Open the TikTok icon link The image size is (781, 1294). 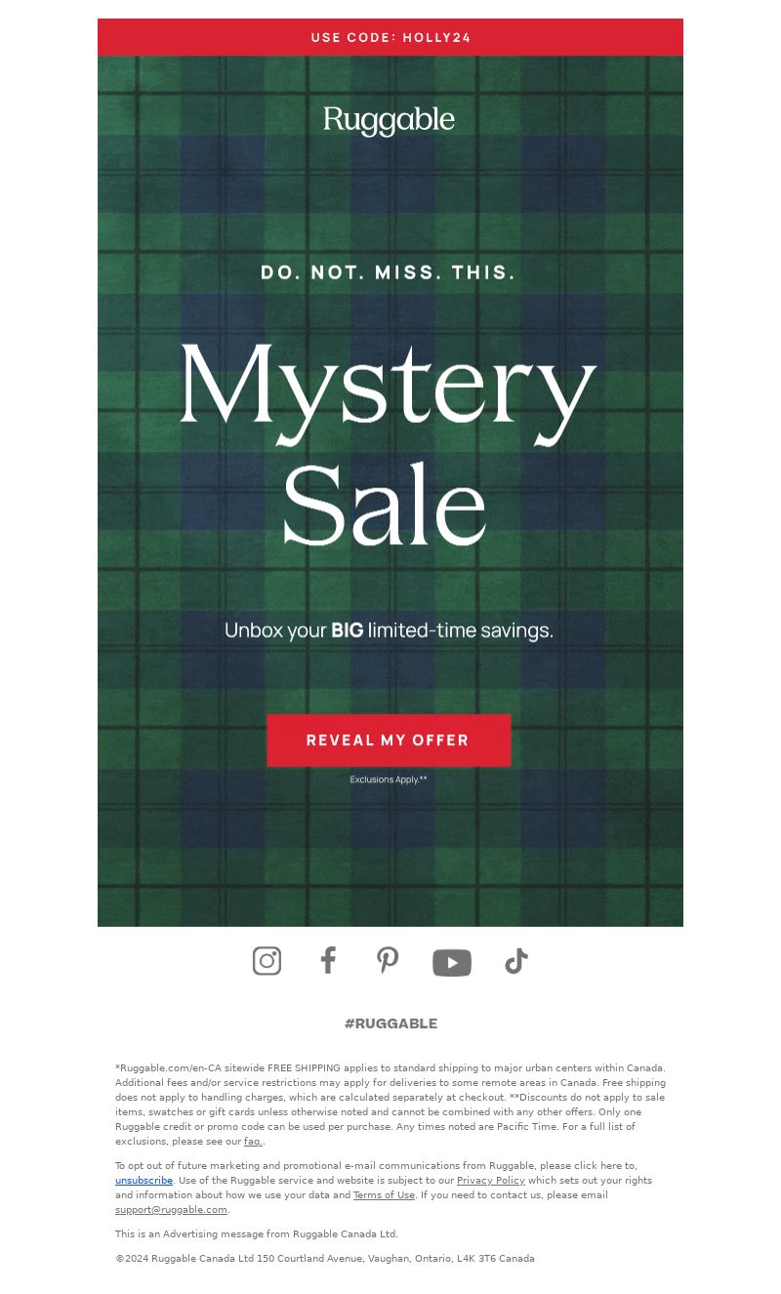point(516,962)
